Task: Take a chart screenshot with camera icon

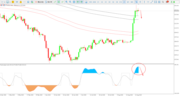Action: click(86, 2)
